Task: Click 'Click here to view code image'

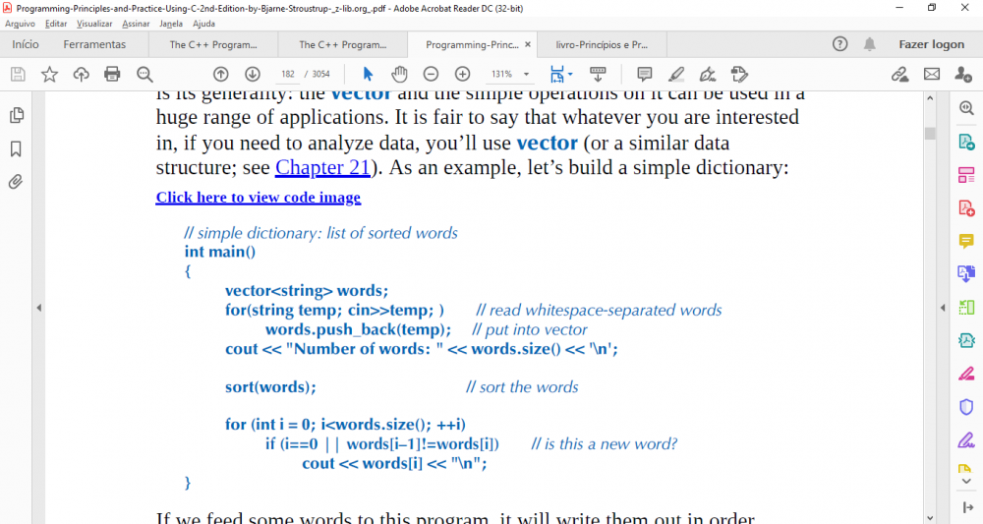Action: (x=258, y=198)
